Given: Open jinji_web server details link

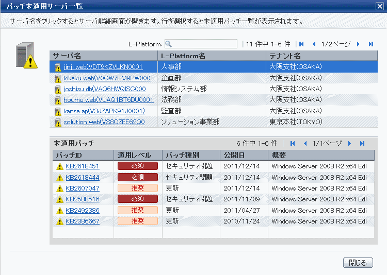Looking at the screenshot, I should (x=103, y=67).
